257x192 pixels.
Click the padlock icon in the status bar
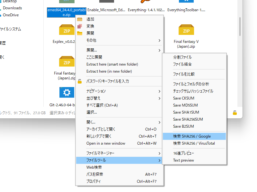(235, 113)
